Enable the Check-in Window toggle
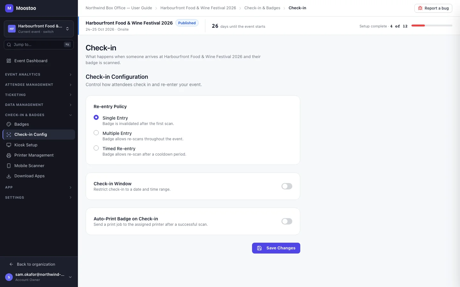 pyautogui.click(x=287, y=186)
